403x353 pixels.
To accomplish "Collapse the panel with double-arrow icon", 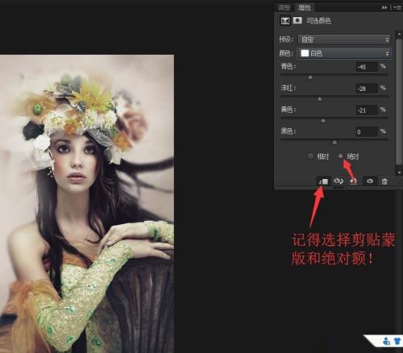I will (x=384, y=8).
